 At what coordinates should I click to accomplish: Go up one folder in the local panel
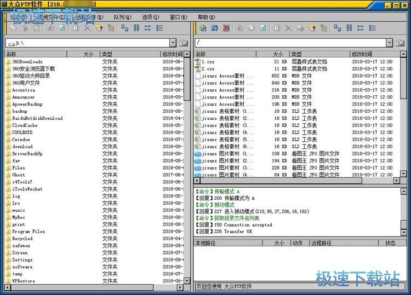click(184, 43)
